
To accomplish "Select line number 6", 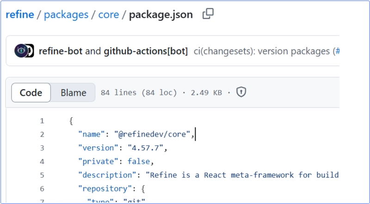I will pyautogui.click(x=42, y=189).
